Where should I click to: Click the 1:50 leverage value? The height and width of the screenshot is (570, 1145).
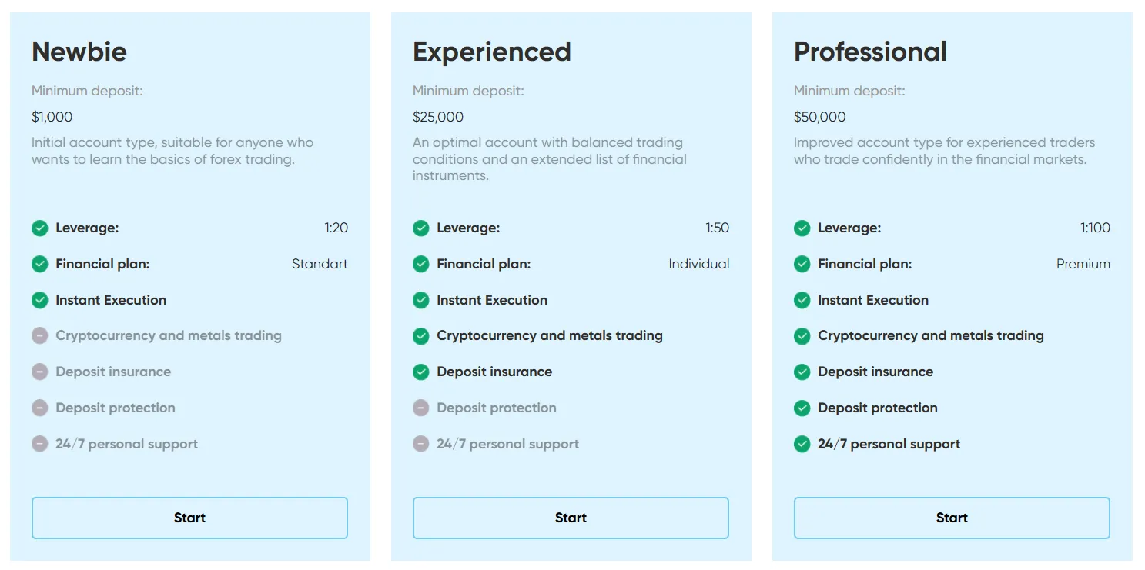pyautogui.click(x=717, y=228)
